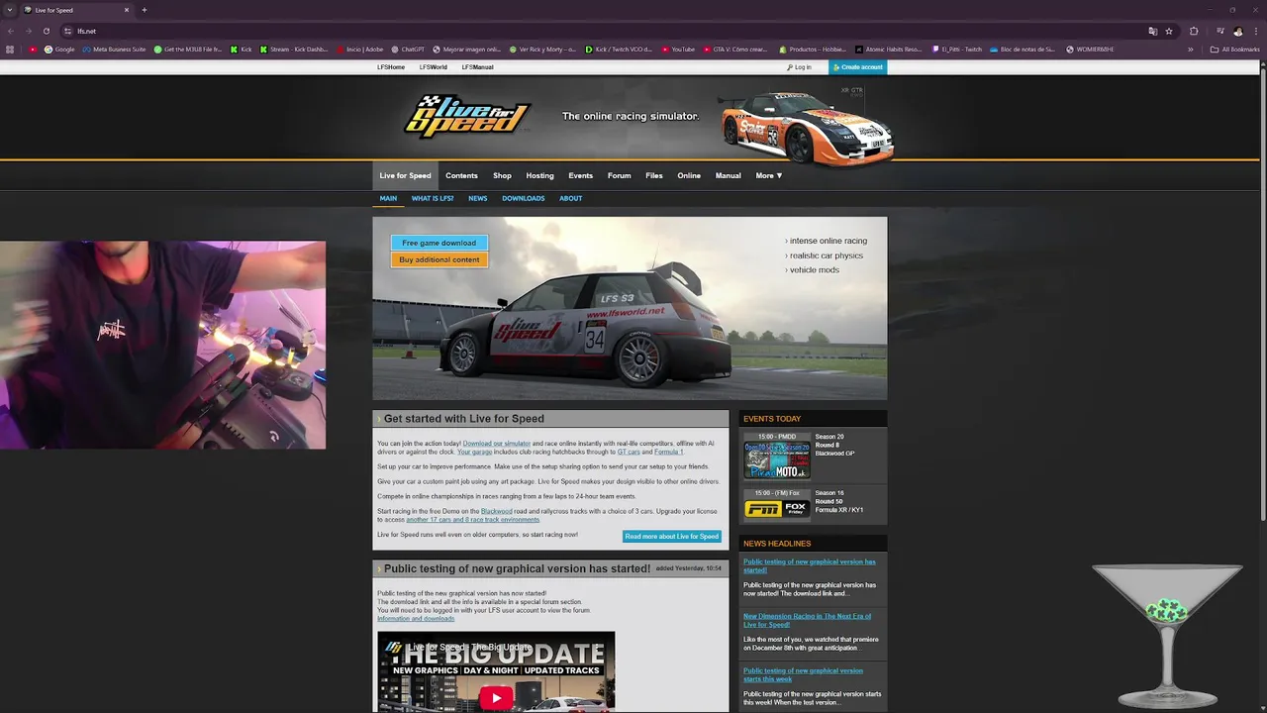Open the GTA V: Cómo crear bookmark

click(x=734, y=49)
